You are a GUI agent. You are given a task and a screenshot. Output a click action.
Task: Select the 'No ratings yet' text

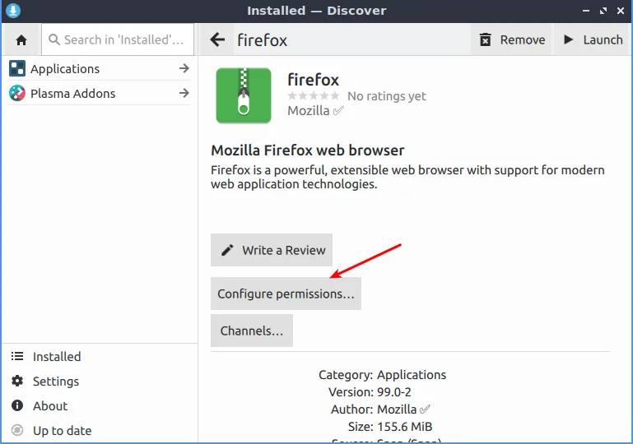pyautogui.click(x=386, y=96)
